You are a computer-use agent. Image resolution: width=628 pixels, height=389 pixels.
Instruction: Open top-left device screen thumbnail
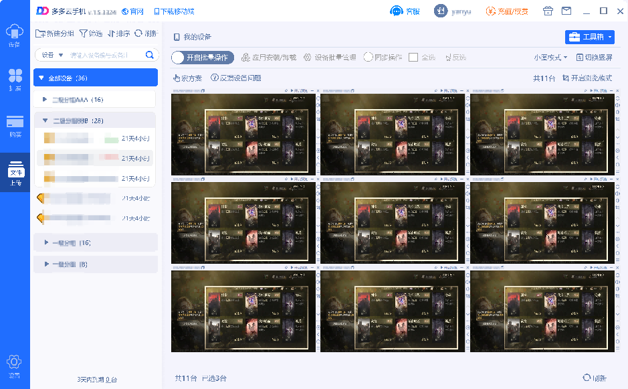(x=243, y=135)
